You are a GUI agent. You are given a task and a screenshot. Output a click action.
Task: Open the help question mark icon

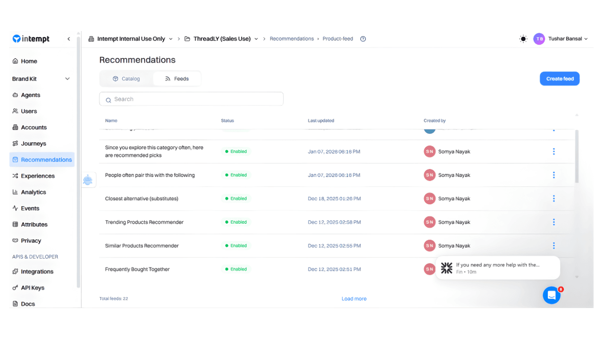[x=363, y=39]
